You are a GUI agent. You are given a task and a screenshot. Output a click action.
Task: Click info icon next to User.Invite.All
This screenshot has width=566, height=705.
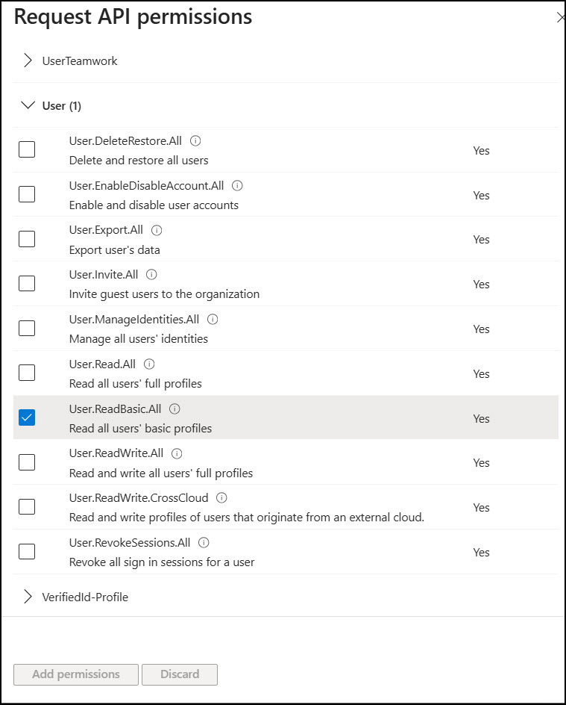tap(152, 275)
